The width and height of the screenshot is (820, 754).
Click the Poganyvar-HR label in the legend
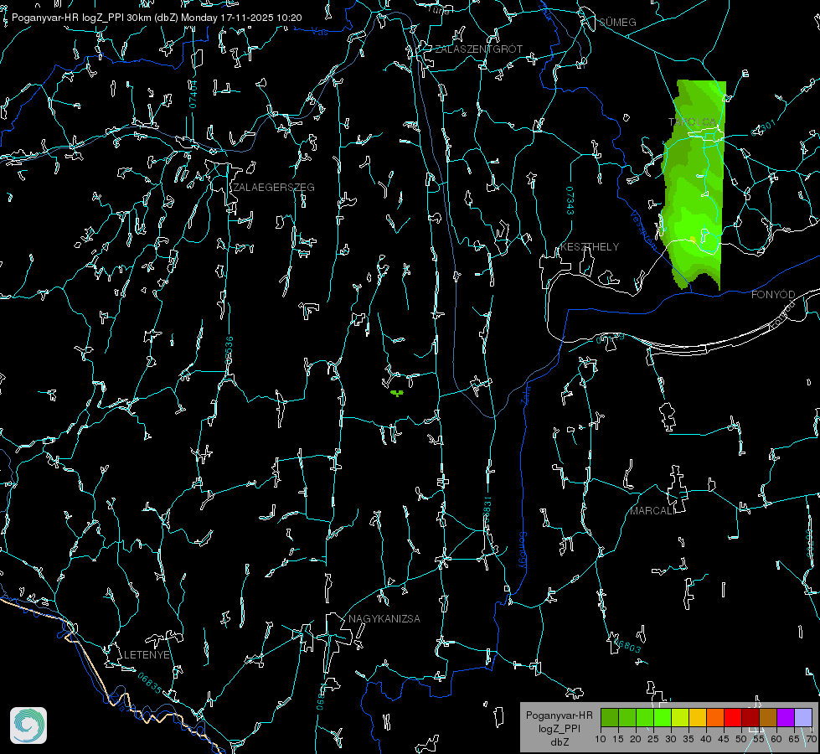coord(559,715)
